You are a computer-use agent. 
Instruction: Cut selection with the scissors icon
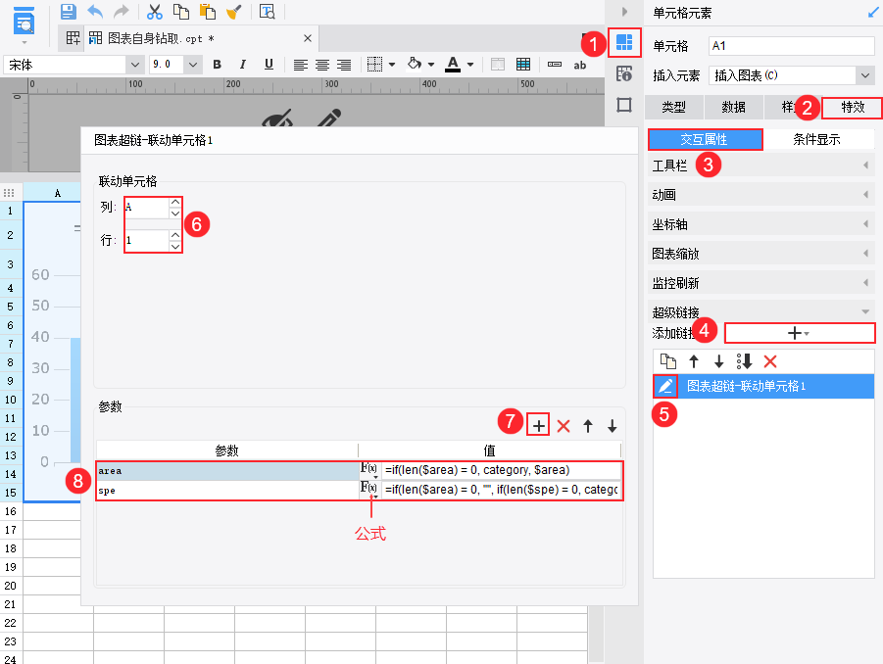click(154, 11)
